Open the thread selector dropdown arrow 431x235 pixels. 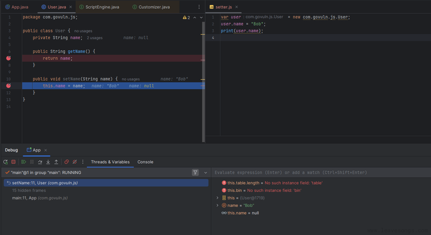tap(205, 172)
